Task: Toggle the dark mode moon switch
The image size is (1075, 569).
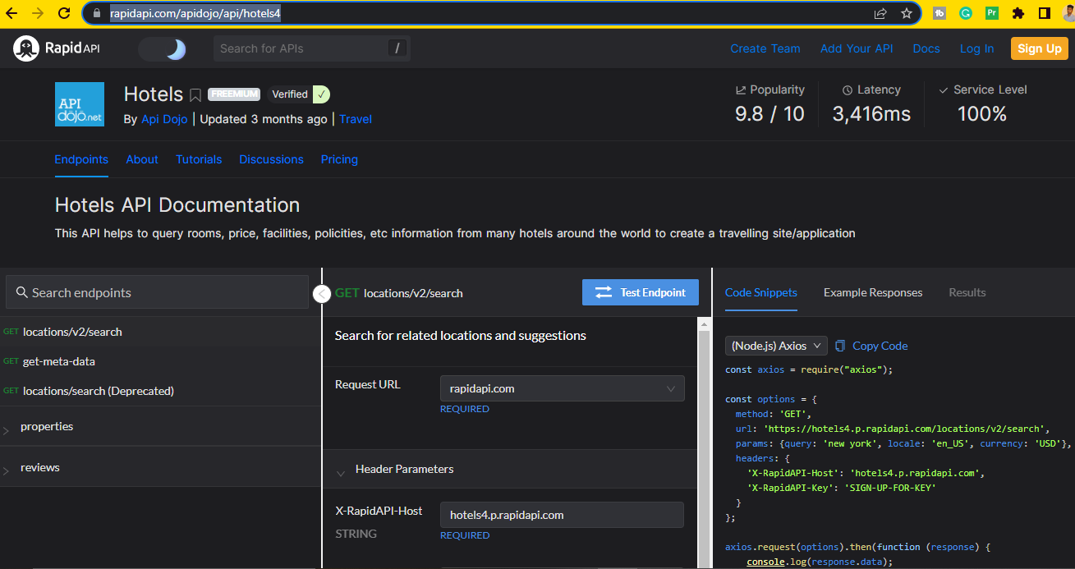Action: click(x=163, y=49)
